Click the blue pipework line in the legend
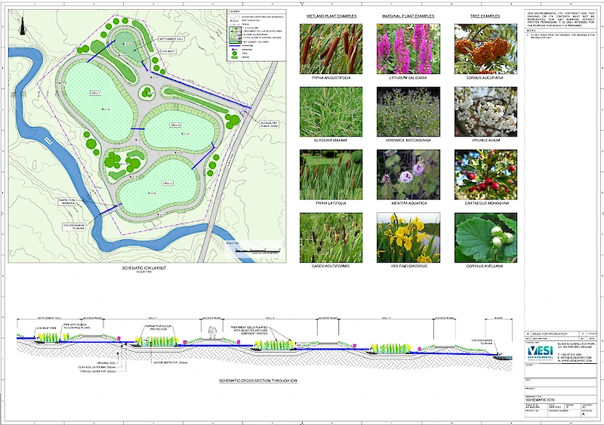This screenshot has height=425, width=604. [x=234, y=45]
